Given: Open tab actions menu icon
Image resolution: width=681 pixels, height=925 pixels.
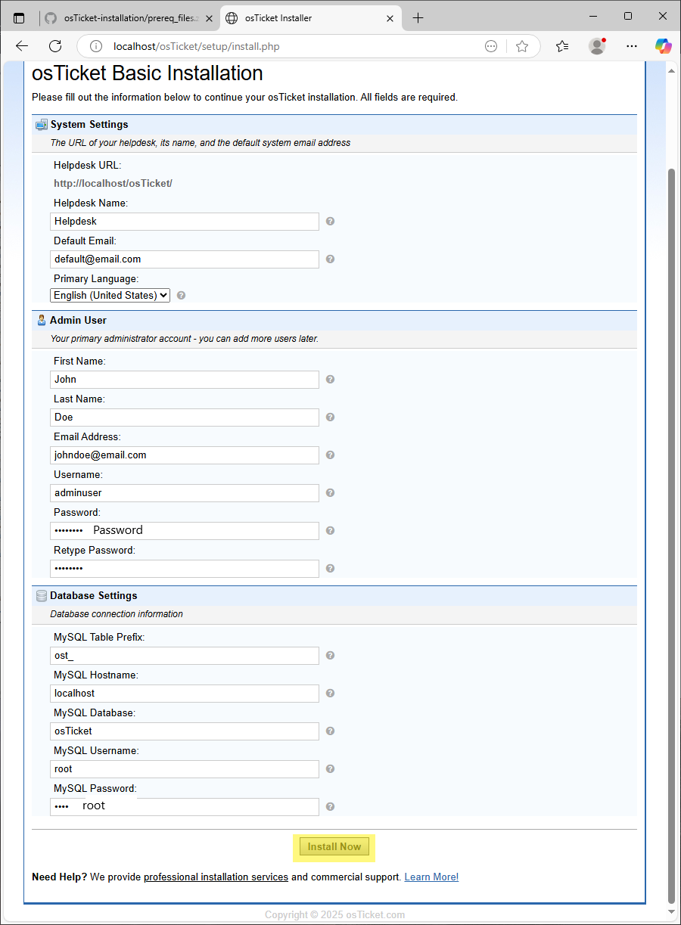Looking at the screenshot, I should [x=19, y=18].
